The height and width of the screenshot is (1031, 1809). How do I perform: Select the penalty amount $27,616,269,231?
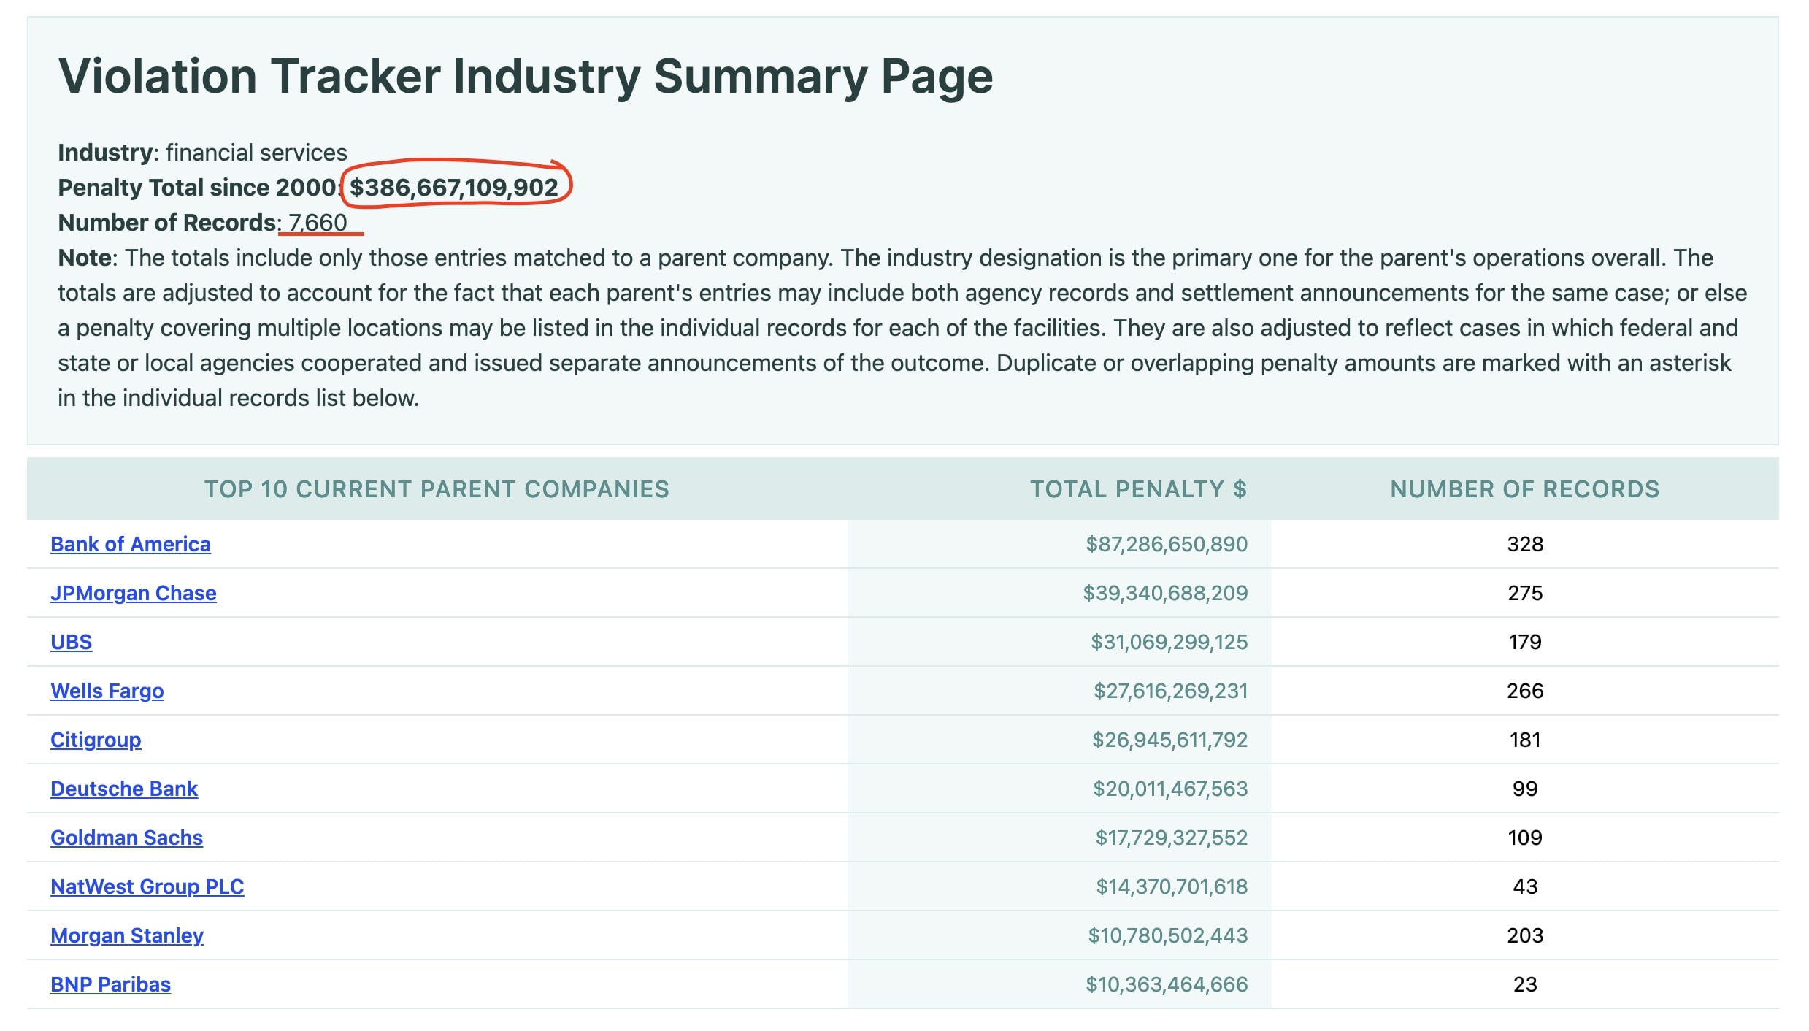[1170, 691]
